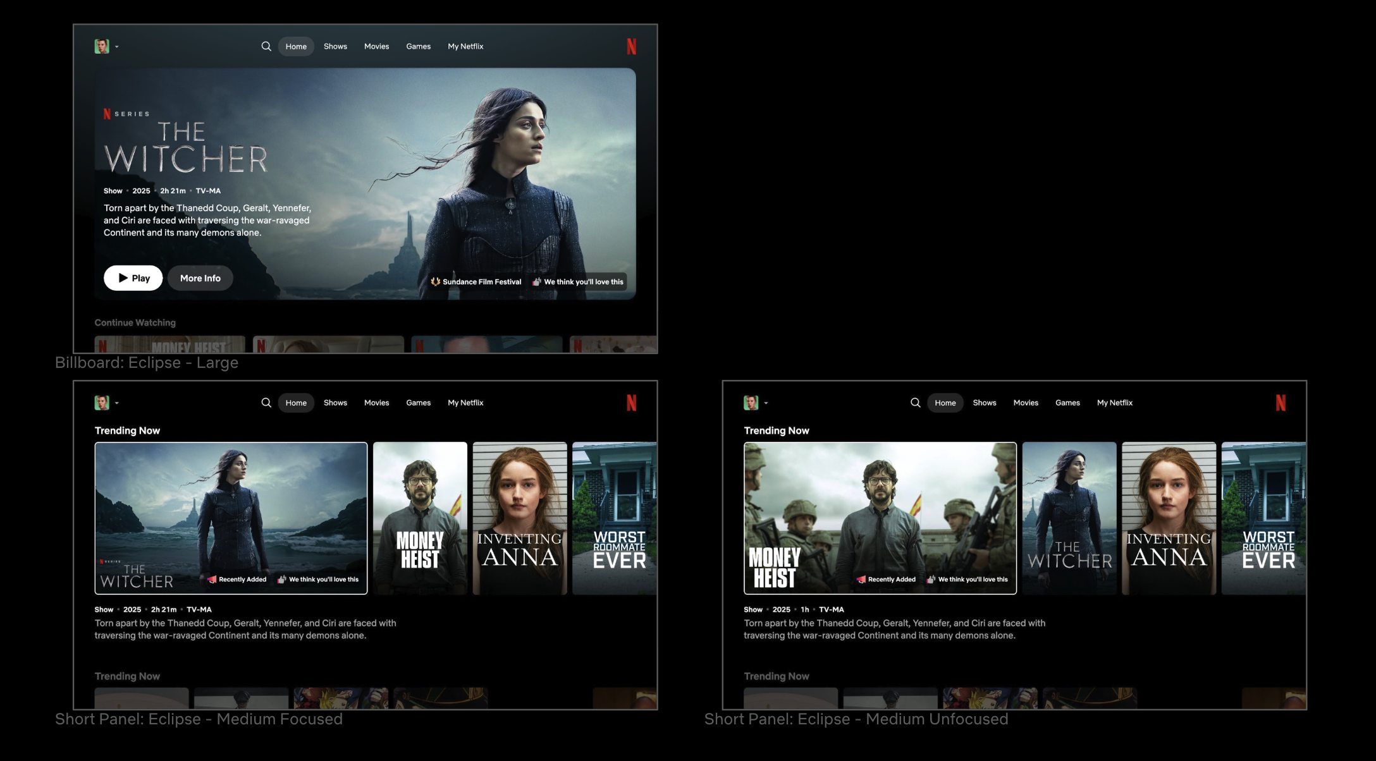Click the thumbs-up badge on the Witcher billboard

tap(578, 282)
